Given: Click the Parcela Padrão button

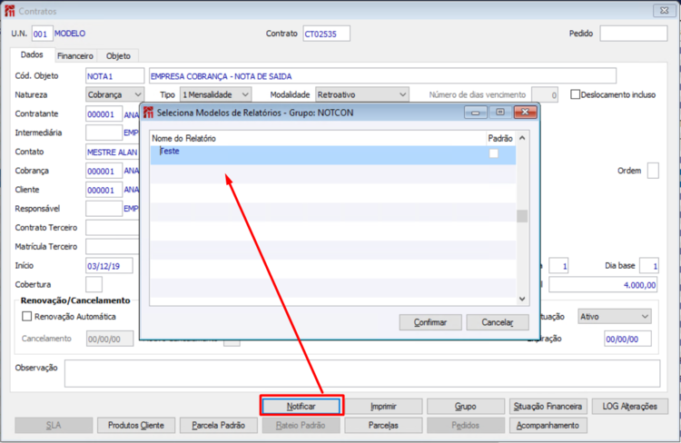Looking at the screenshot, I should pos(219,425).
